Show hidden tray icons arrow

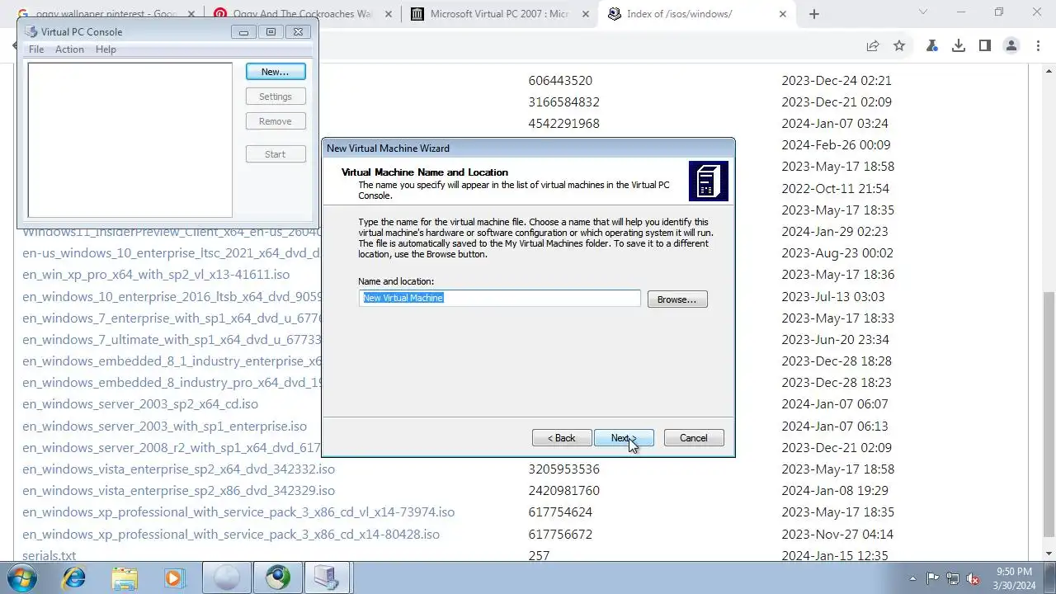point(912,578)
